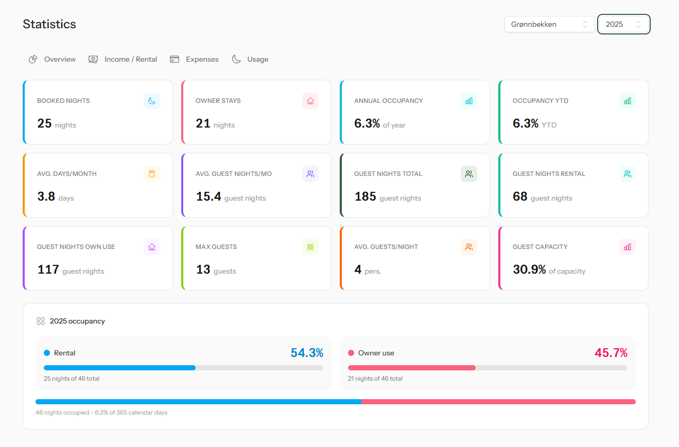679x447 pixels.
Task: Click the people icon on Guest Nights Total card
Action: 469,174
